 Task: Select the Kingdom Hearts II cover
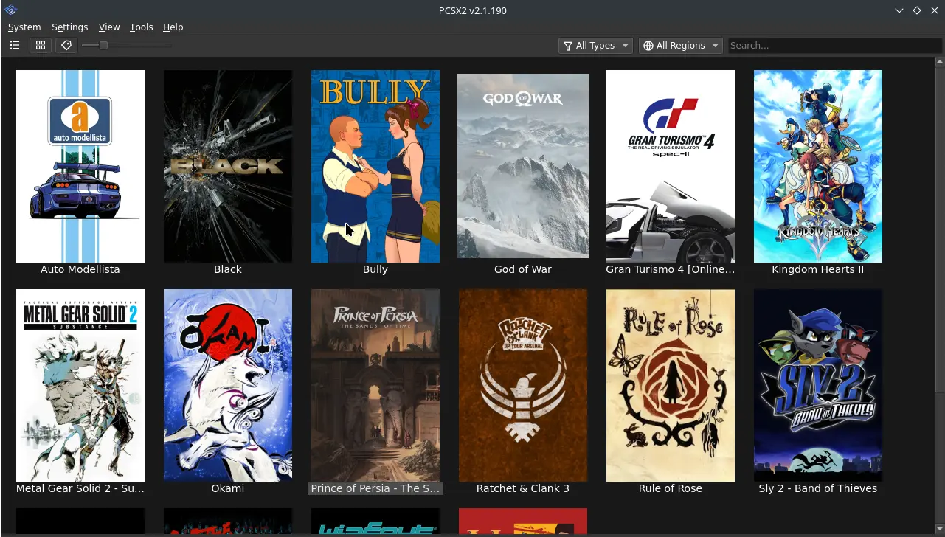click(818, 166)
